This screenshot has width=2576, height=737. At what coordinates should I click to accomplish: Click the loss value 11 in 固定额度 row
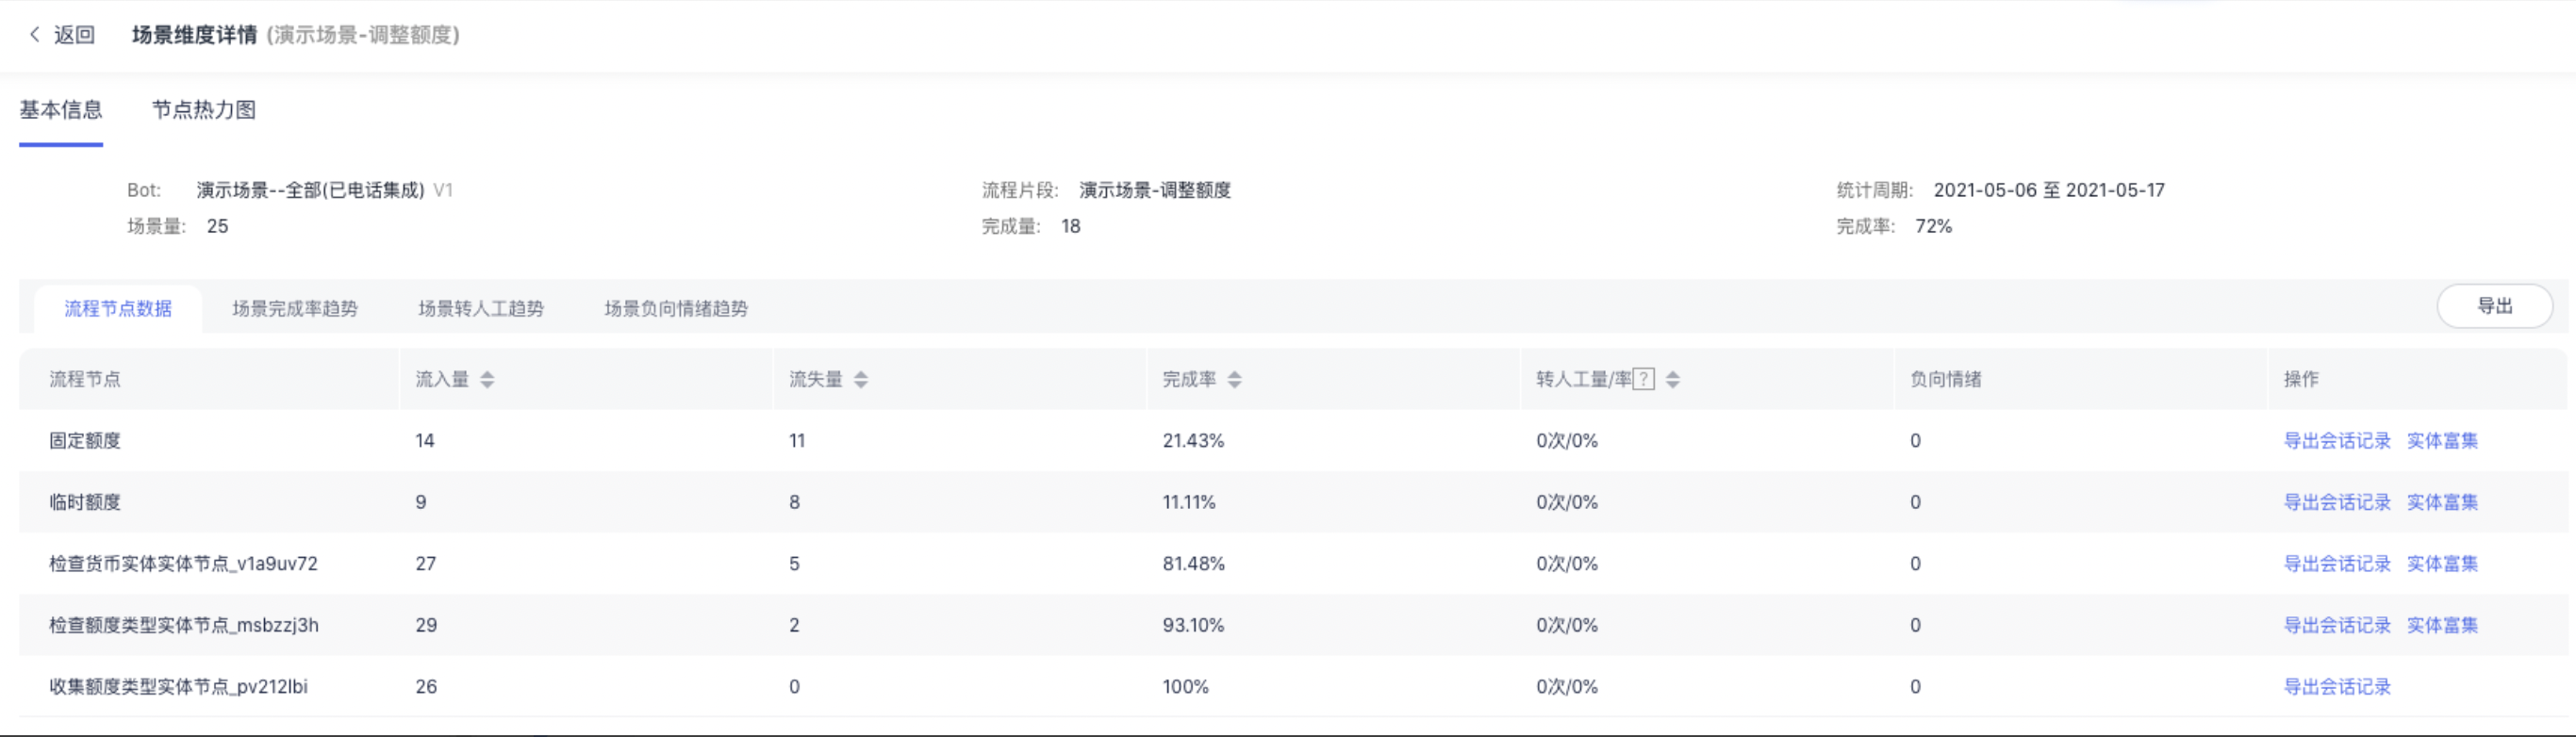coord(797,441)
